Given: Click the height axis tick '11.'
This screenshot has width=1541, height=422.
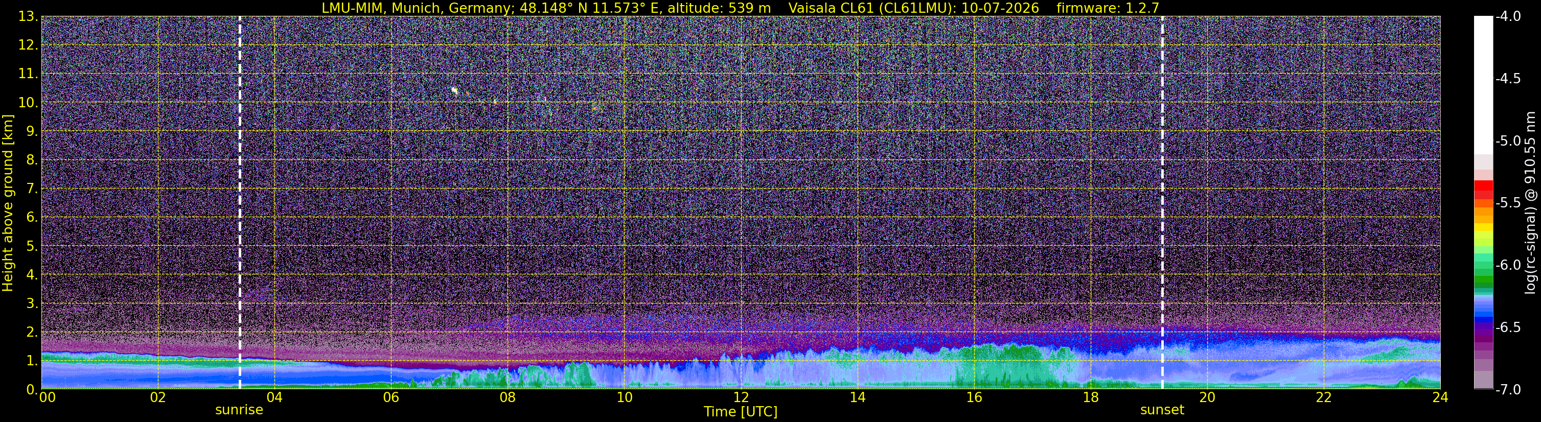Looking at the screenshot, I should coord(28,74).
